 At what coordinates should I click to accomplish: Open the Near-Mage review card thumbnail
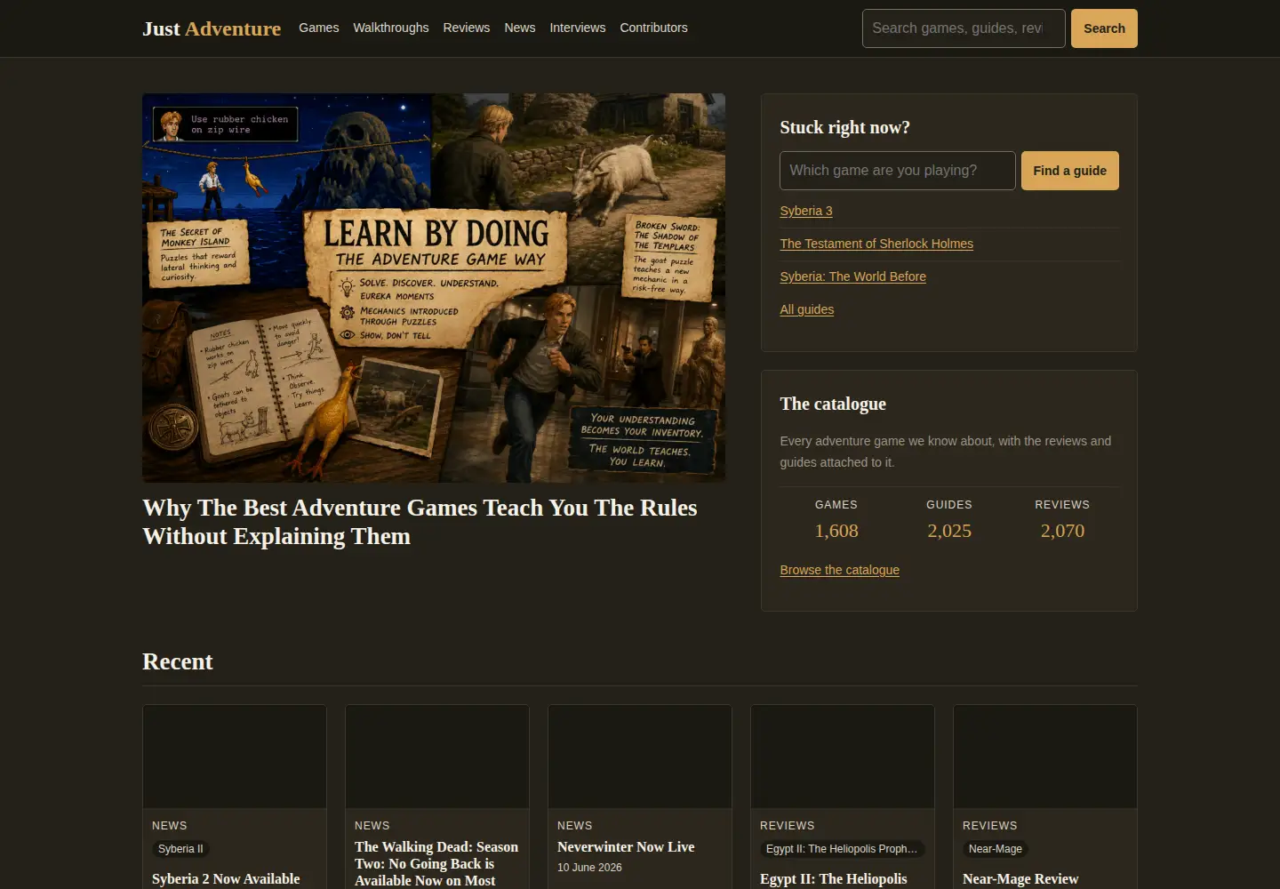(x=1045, y=757)
